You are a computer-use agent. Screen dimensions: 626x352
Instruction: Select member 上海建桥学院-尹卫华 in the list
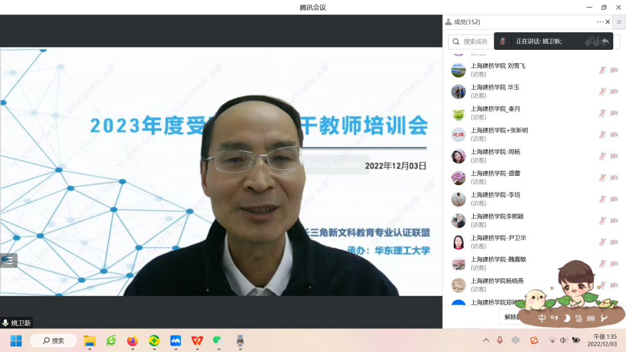pos(498,237)
